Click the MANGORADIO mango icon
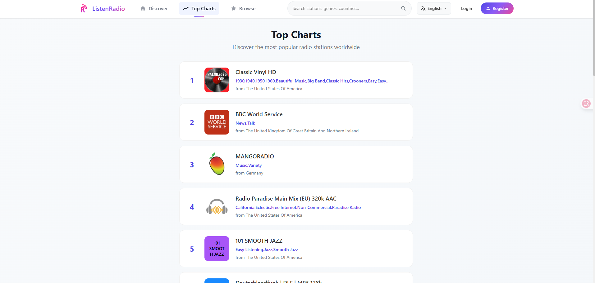The image size is (595, 283). click(217, 164)
